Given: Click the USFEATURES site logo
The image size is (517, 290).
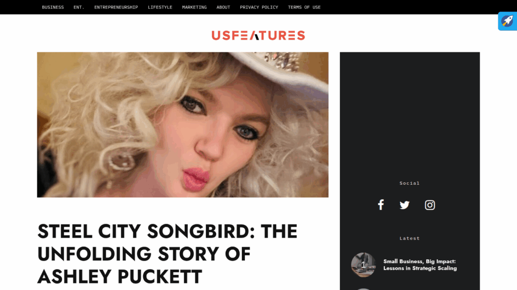Looking at the screenshot, I should coord(258,35).
